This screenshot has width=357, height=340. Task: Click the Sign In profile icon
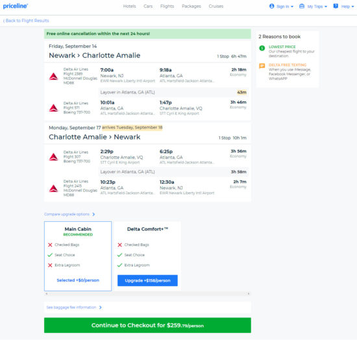(271, 6)
